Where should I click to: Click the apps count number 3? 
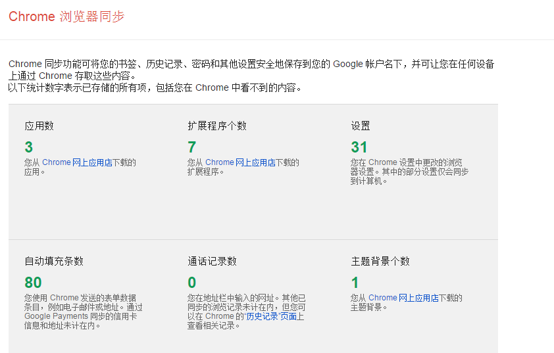[x=28, y=147]
